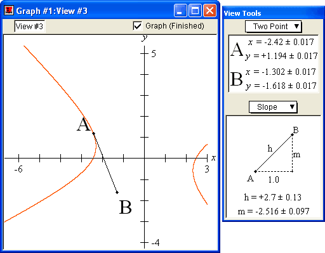The height and width of the screenshot is (253, 325).
Task: Select point B marker on the graph
Action: coord(117,192)
